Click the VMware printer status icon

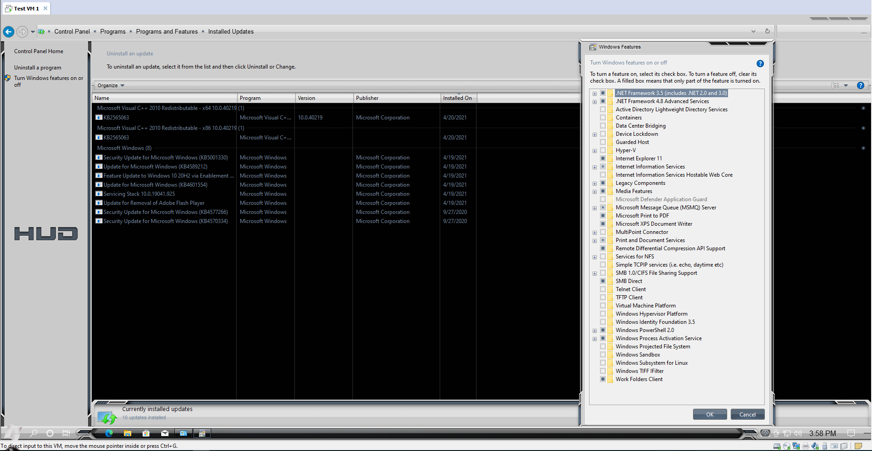806,446
